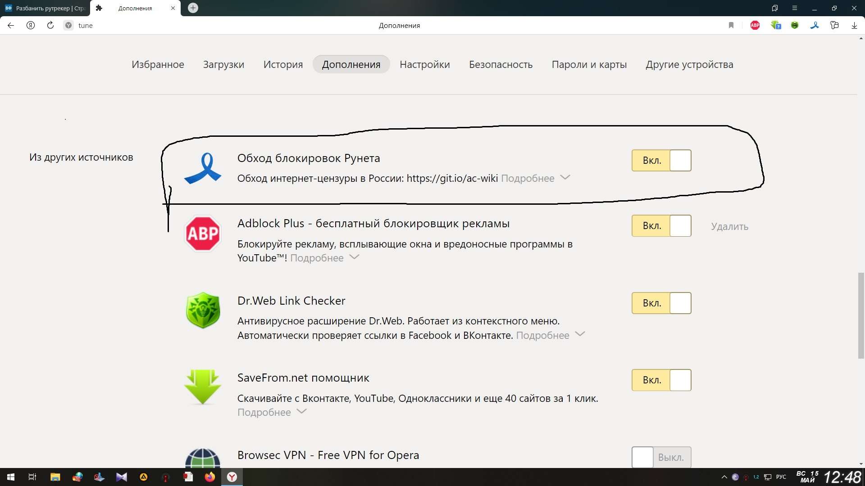The width and height of the screenshot is (865, 486).
Task: Reload the page with refresh icon
Action: click(50, 25)
